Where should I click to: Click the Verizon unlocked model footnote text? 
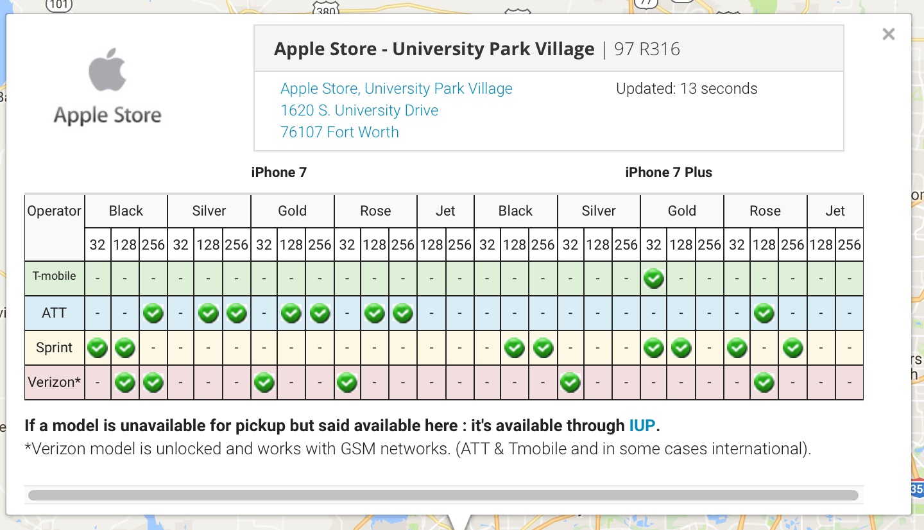[x=418, y=449]
